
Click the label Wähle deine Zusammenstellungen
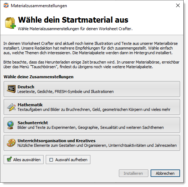pos(39,77)
